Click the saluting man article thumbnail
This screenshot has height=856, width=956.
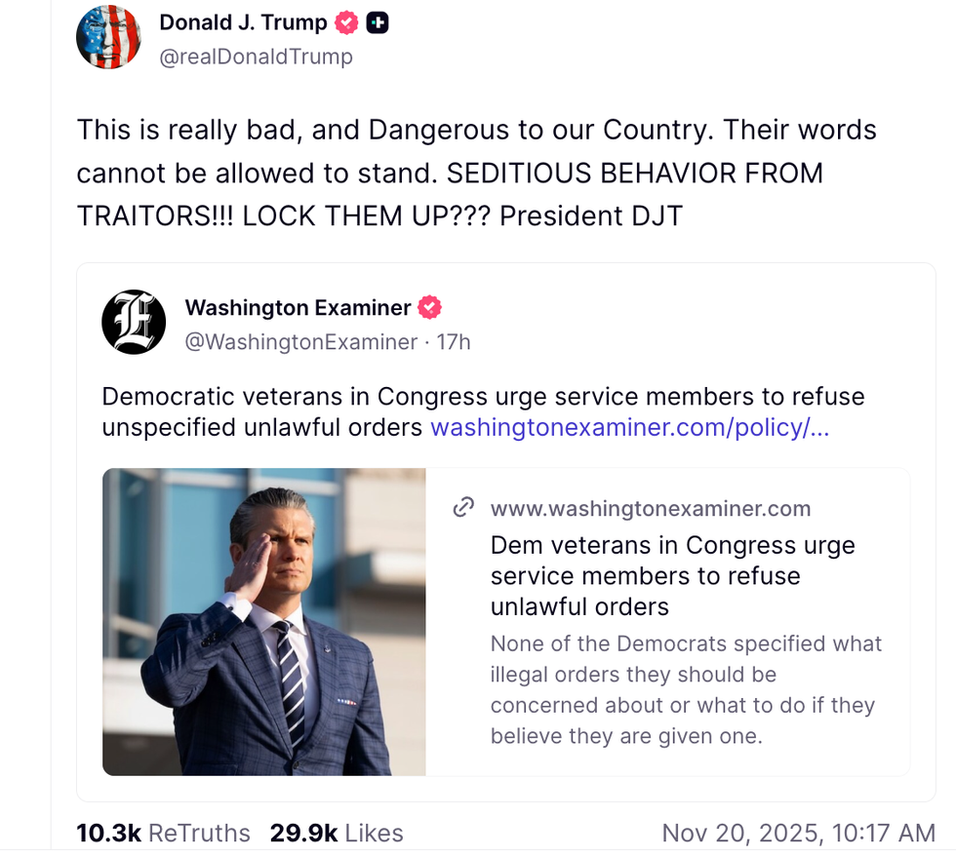[264, 622]
